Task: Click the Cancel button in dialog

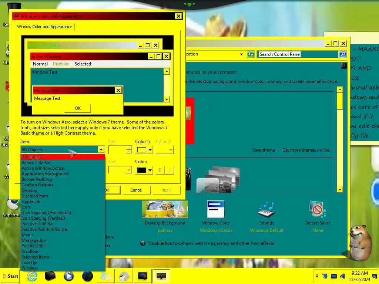Action: (x=136, y=190)
